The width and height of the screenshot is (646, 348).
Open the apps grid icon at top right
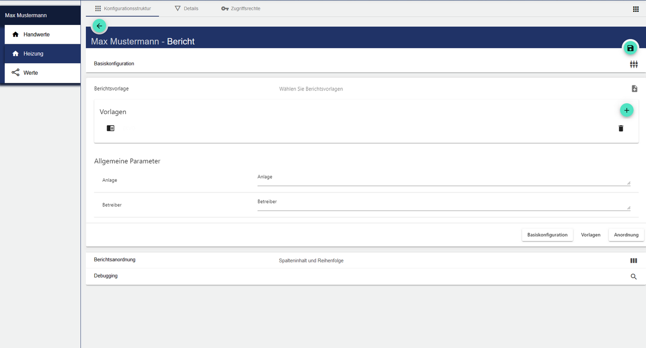point(636,9)
